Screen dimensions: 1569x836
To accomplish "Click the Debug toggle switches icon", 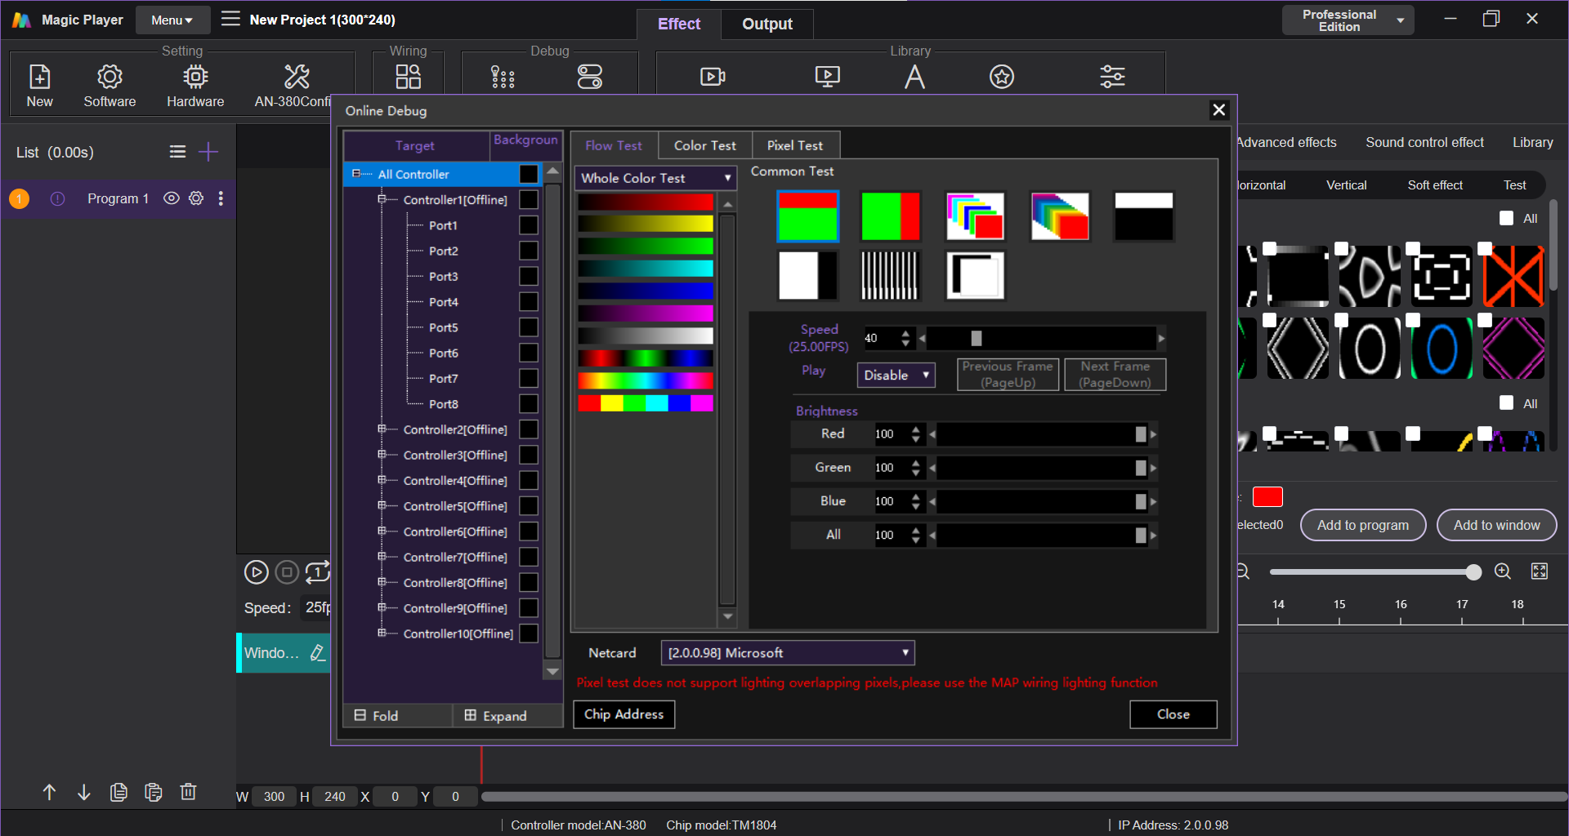I will coord(589,77).
